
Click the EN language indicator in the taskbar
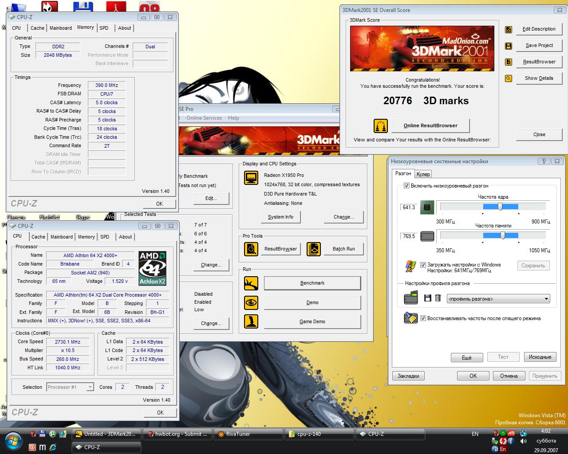pos(475,434)
